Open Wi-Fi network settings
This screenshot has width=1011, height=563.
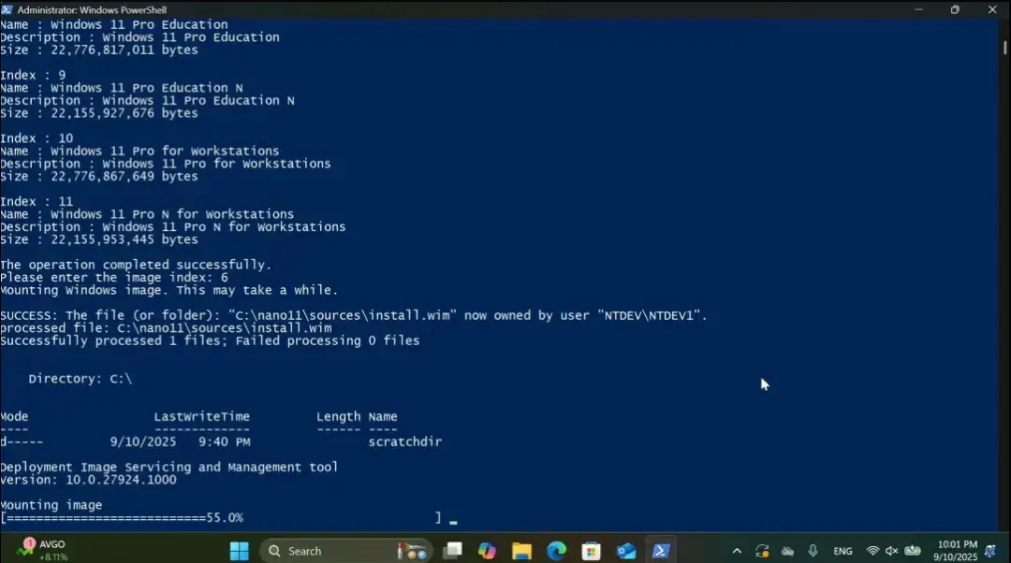point(872,551)
